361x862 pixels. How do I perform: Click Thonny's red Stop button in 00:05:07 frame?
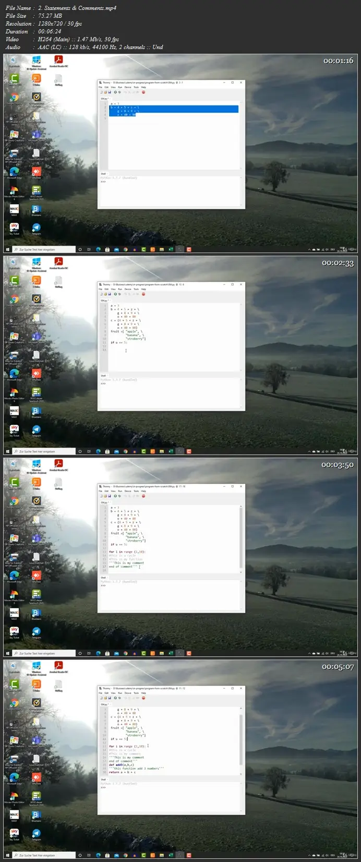143,698
